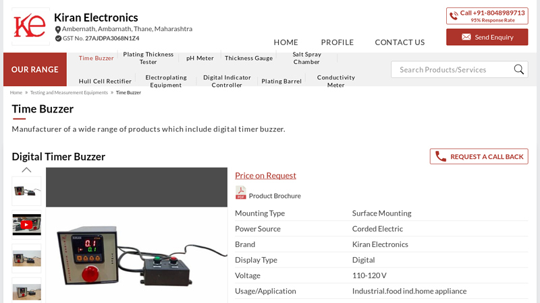Click the Kiran Electronics company name
Screen dimensions: 540x303
click(96, 18)
